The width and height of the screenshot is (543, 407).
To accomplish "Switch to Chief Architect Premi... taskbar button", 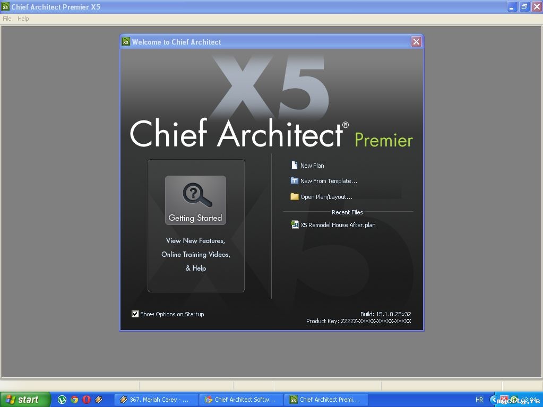I will (326, 400).
